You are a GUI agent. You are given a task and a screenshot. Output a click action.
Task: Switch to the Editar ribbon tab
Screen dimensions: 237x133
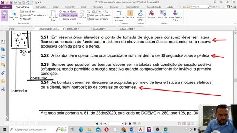[56, 7]
